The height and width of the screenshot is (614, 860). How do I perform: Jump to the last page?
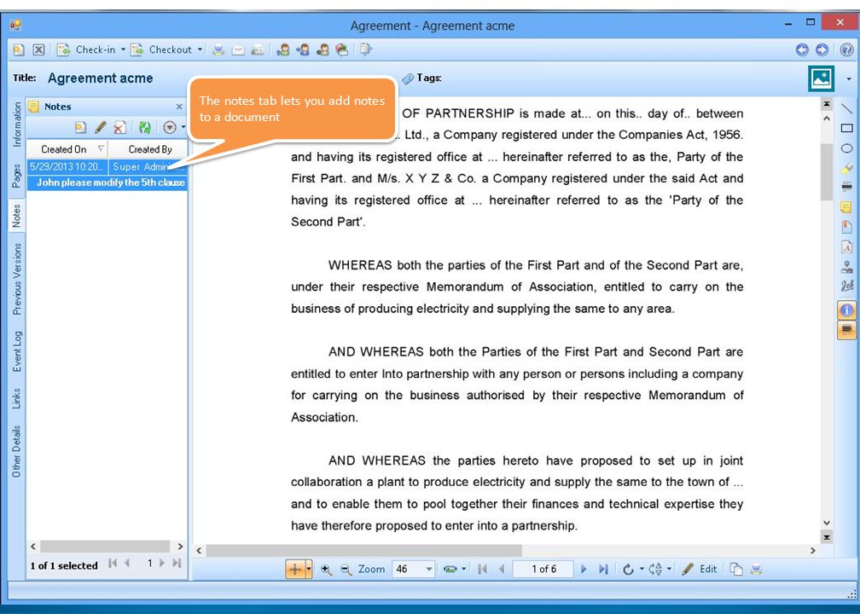pyautogui.click(x=603, y=570)
